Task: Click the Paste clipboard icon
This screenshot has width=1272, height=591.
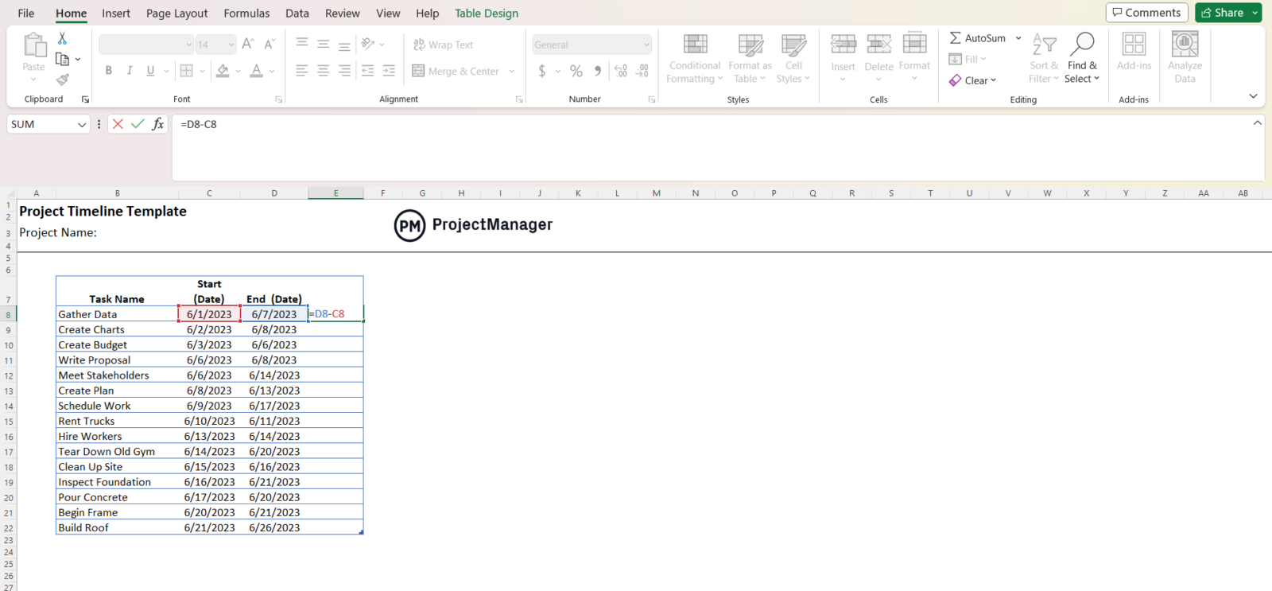Action: (34, 45)
